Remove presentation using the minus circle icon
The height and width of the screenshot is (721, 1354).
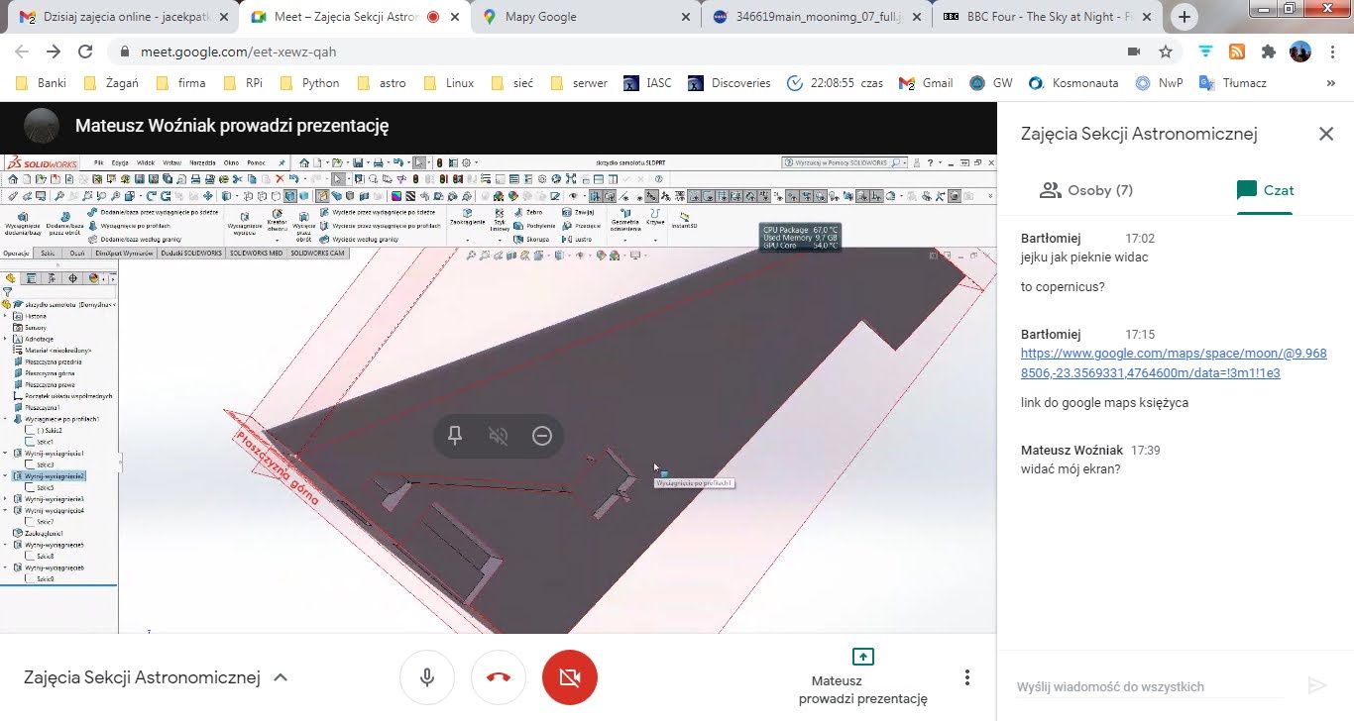tap(542, 436)
